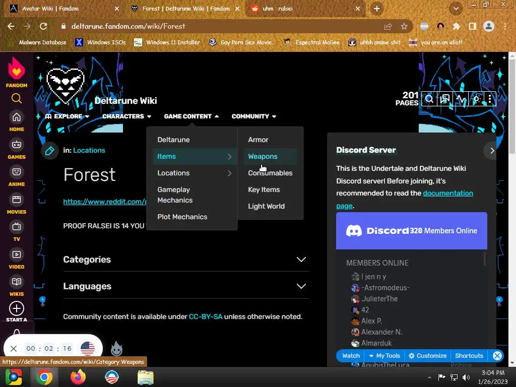Screen dimensions: 516x387
Task: Open My Tools dropdown in toolbar
Action: [x=384, y=356]
